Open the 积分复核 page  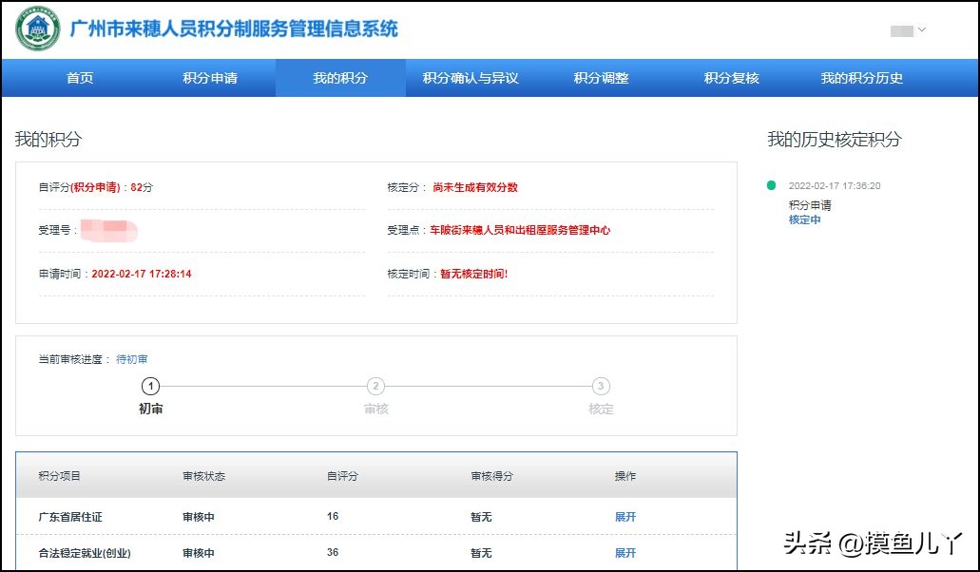(729, 79)
